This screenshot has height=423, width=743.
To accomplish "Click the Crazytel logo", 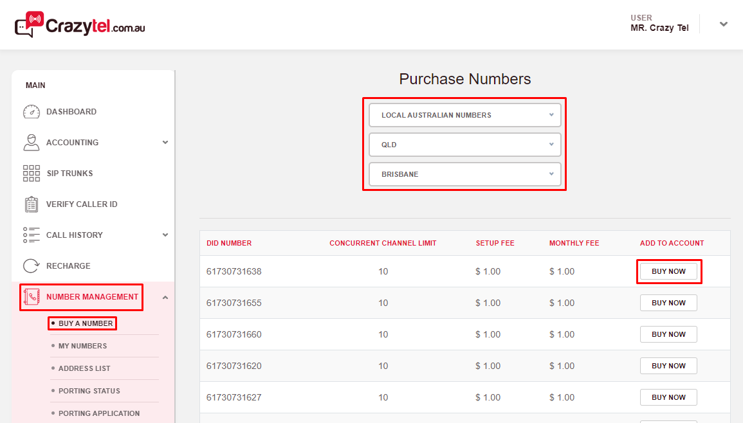I will pos(80,24).
